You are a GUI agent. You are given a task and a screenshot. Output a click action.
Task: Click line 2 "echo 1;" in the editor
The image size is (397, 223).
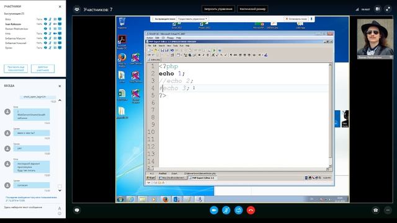click(172, 74)
